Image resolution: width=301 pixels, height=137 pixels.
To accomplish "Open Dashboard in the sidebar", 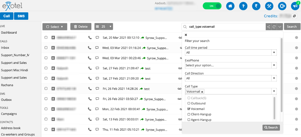I will (9, 33).
